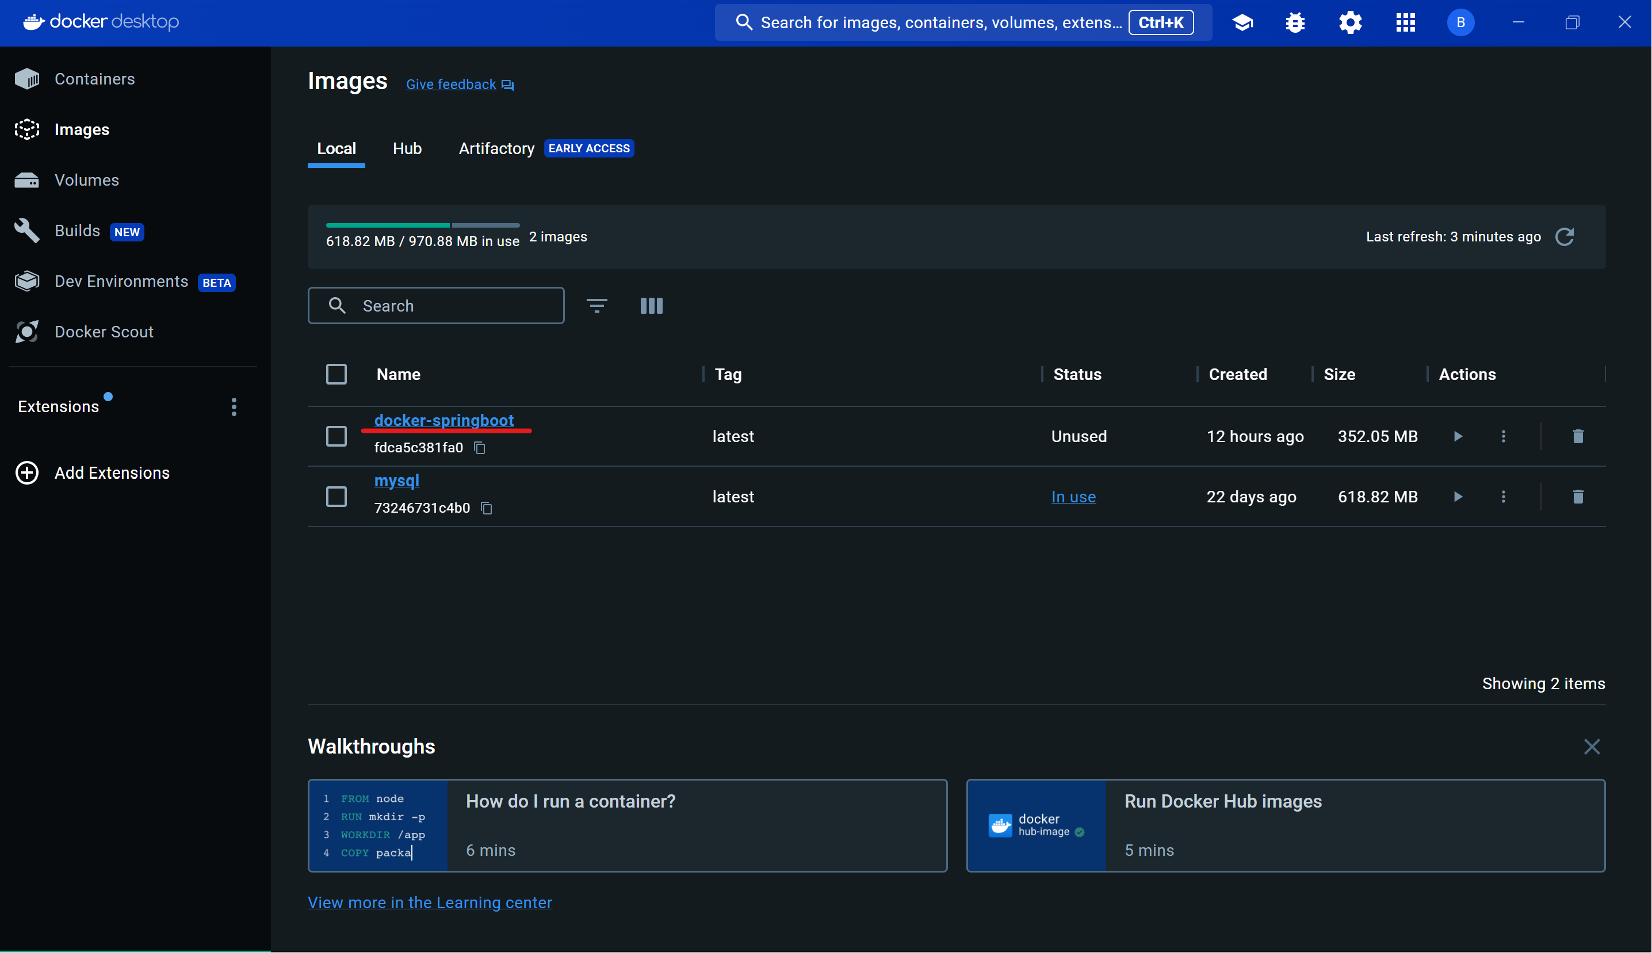Image resolution: width=1652 pixels, height=953 pixels.
Task: Open the Troubleshoot bug icon
Action: 1295,23
